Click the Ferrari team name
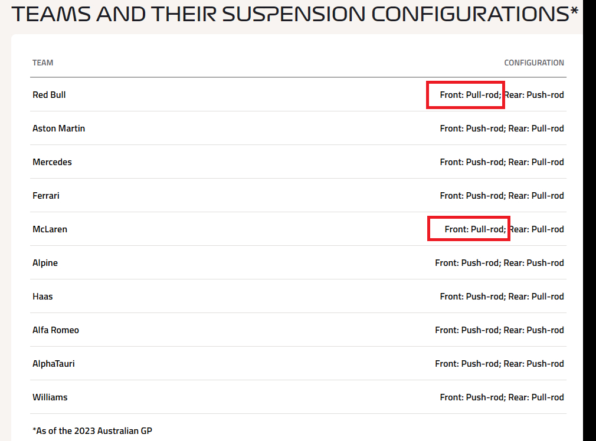The image size is (596, 441). [x=46, y=195]
